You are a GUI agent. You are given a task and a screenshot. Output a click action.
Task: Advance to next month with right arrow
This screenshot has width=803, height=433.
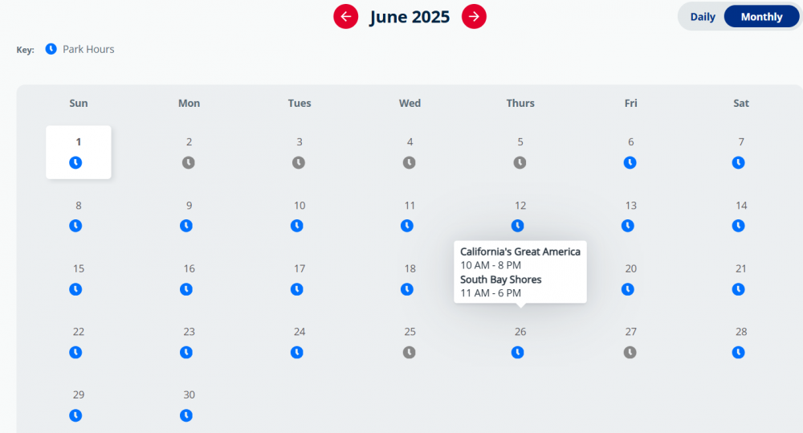[475, 16]
